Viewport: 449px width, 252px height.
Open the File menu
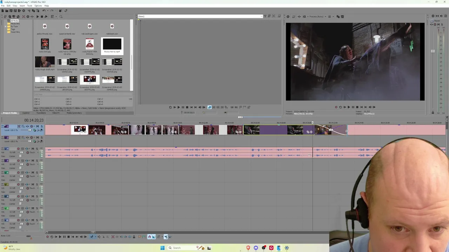point(3,6)
